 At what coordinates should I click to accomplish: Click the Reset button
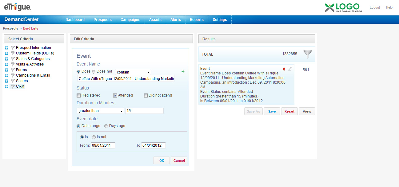pyautogui.click(x=289, y=111)
